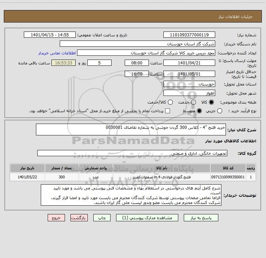Select متوسط purchase process radio
Image resolution: width=266 pixels, height=258 pixels.
199,111
